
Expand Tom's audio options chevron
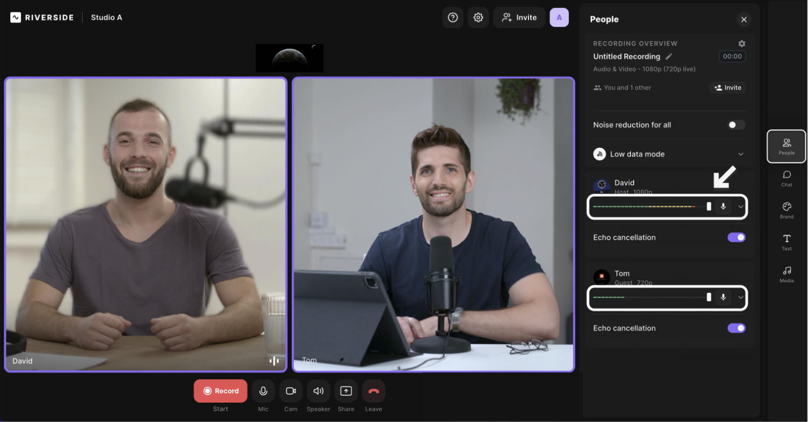tap(741, 297)
